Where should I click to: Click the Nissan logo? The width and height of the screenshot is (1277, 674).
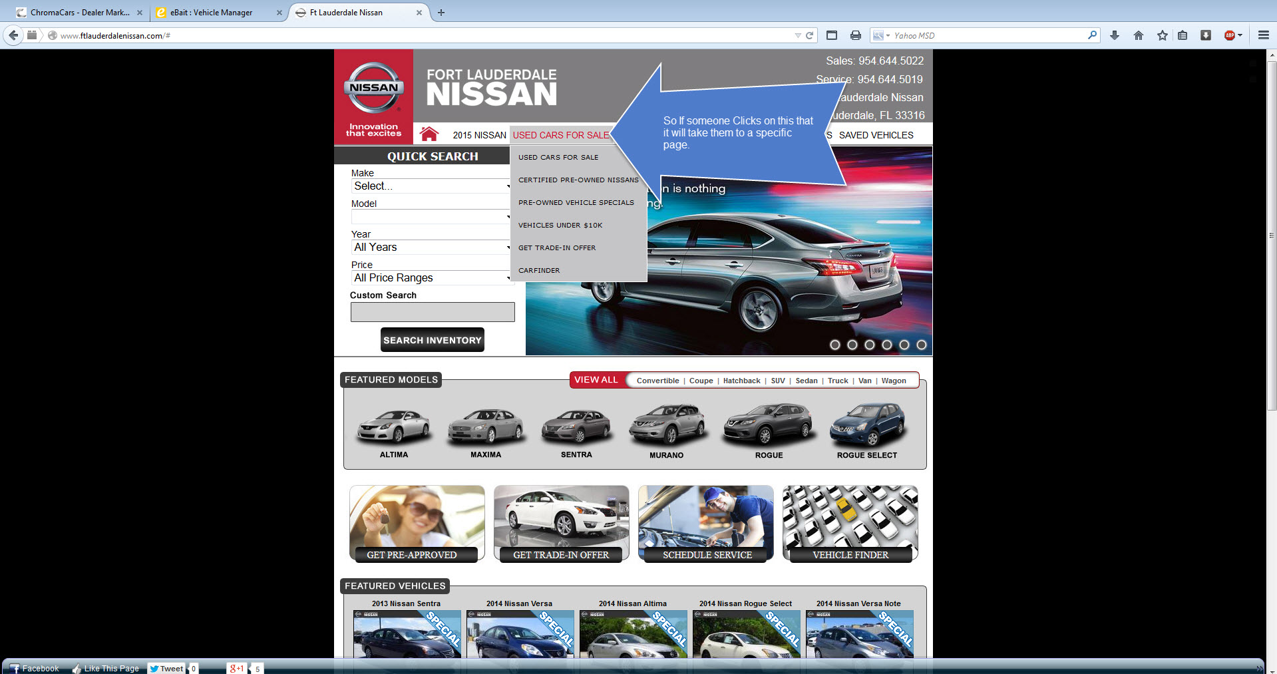[373, 87]
